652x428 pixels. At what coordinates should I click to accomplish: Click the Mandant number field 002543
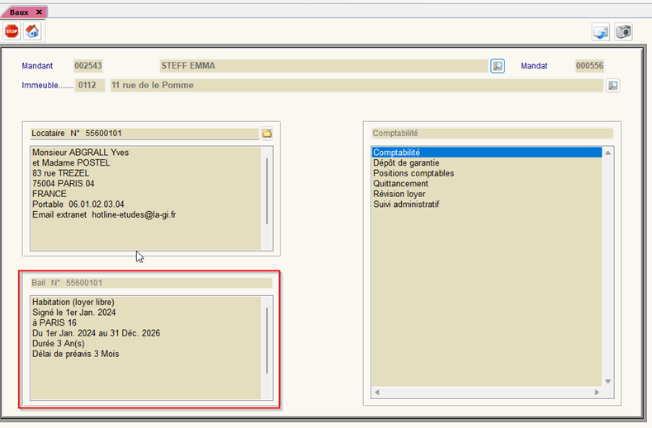[x=88, y=66]
